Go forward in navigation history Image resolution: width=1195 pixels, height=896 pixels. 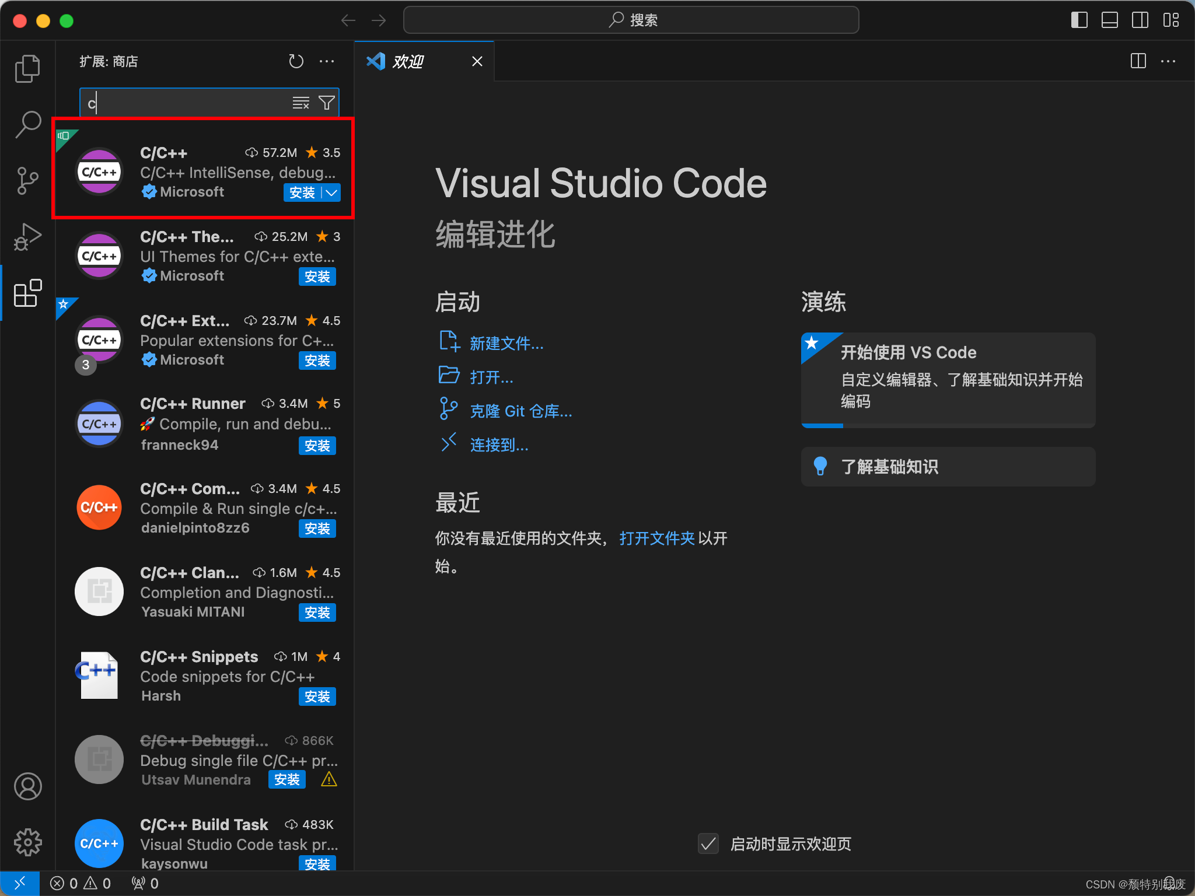tap(379, 20)
